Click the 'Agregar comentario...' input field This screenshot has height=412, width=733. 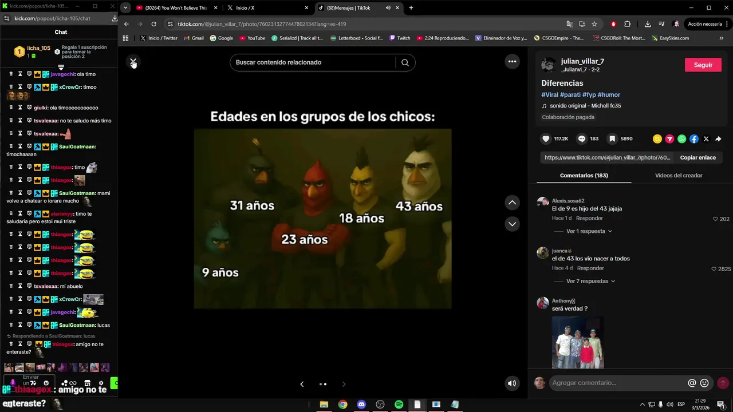point(617,383)
